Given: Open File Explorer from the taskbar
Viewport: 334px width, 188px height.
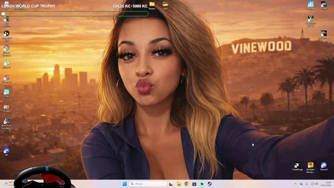Looking at the screenshot, I should (179, 184).
